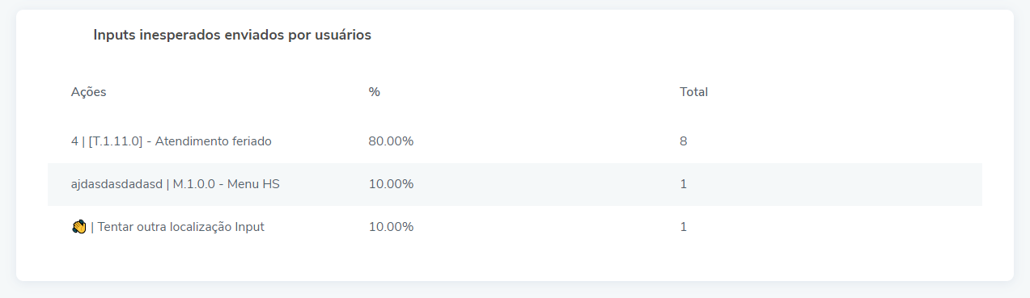Click the leading 4 in the first row
The height and width of the screenshot is (298, 1030).
74,141
